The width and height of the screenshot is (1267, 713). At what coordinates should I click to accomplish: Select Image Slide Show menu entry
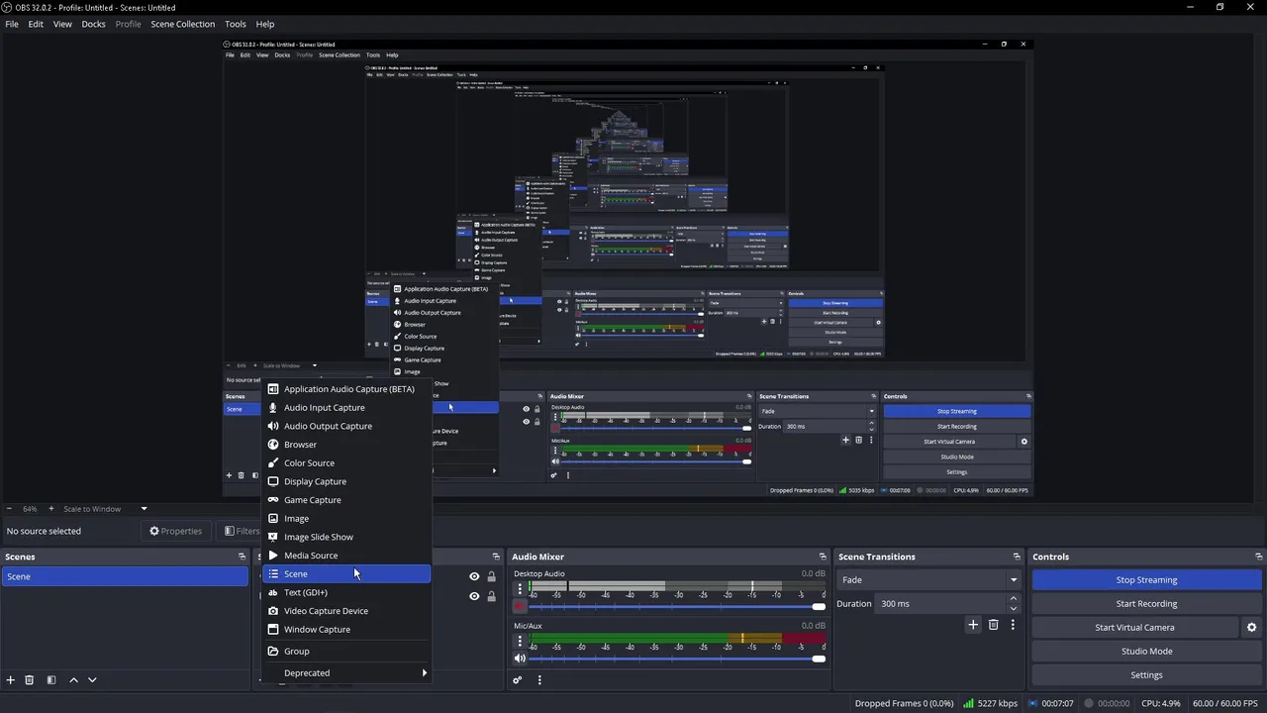click(346, 537)
